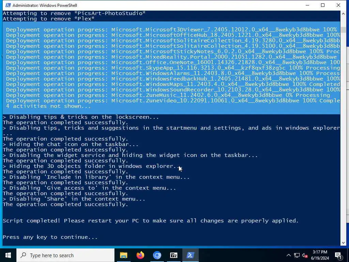Select the PowerShell taskbar button
Viewport: 349px width, 262px height.
tap(190, 255)
